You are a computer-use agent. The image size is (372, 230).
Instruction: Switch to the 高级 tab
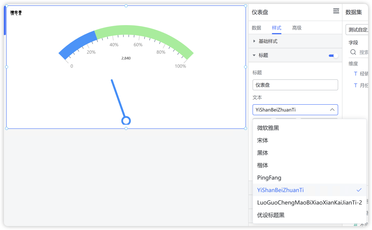297,28
